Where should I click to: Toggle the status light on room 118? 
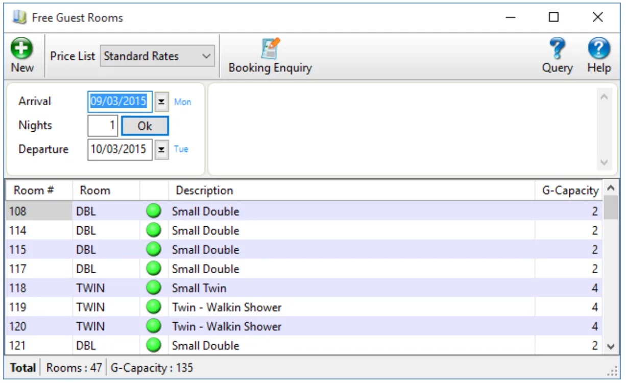[x=153, y=288]
